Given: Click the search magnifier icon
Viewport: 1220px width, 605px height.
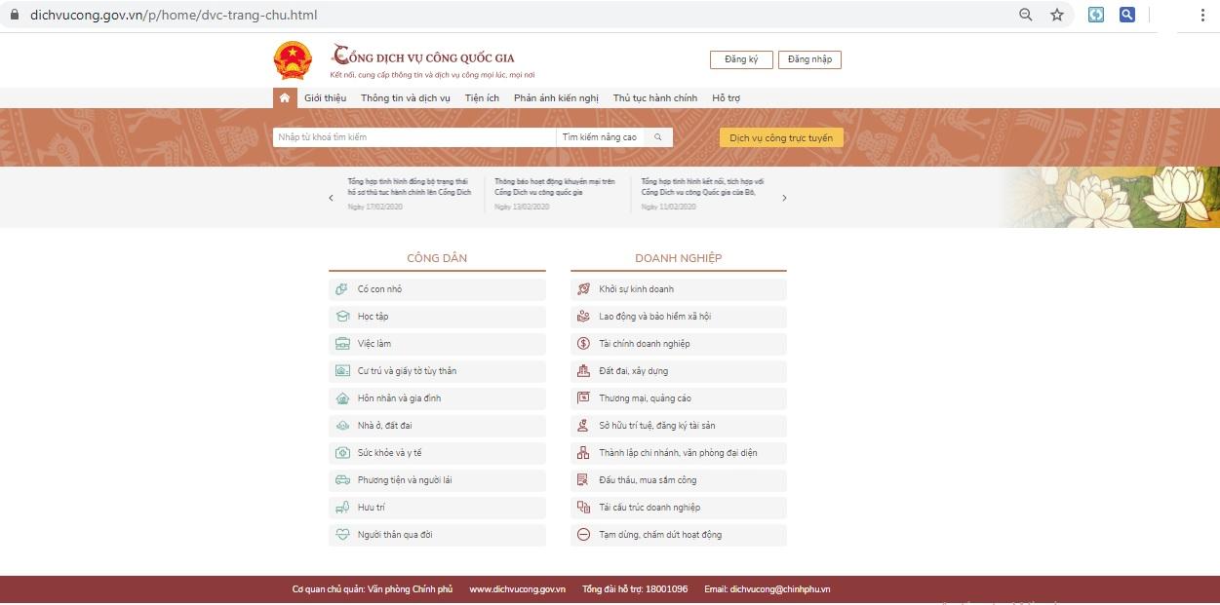Looking at the screenshot, I should click(x=658, y=137).
